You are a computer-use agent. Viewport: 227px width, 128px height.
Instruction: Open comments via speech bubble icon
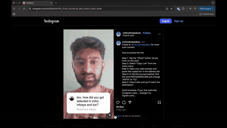[124, 102]
